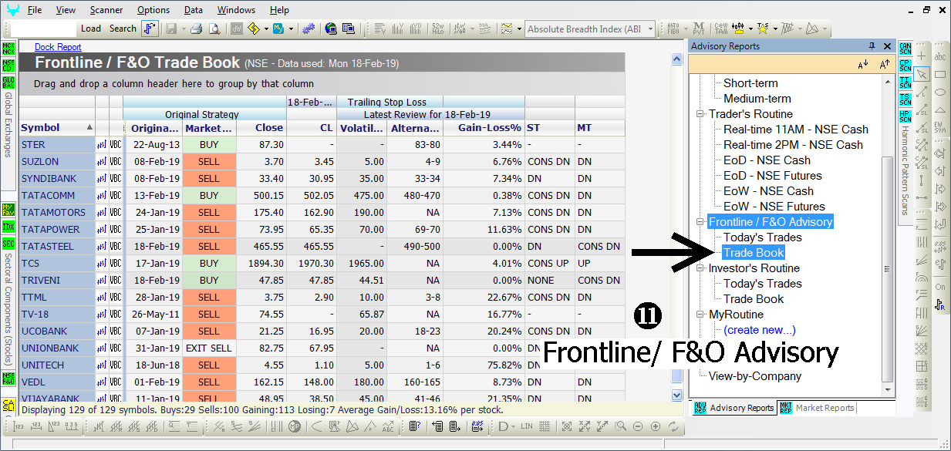Click the (create new...) link under MyRoutine
The height and width of the screenshot is (451, 951).
coord(760,330)
